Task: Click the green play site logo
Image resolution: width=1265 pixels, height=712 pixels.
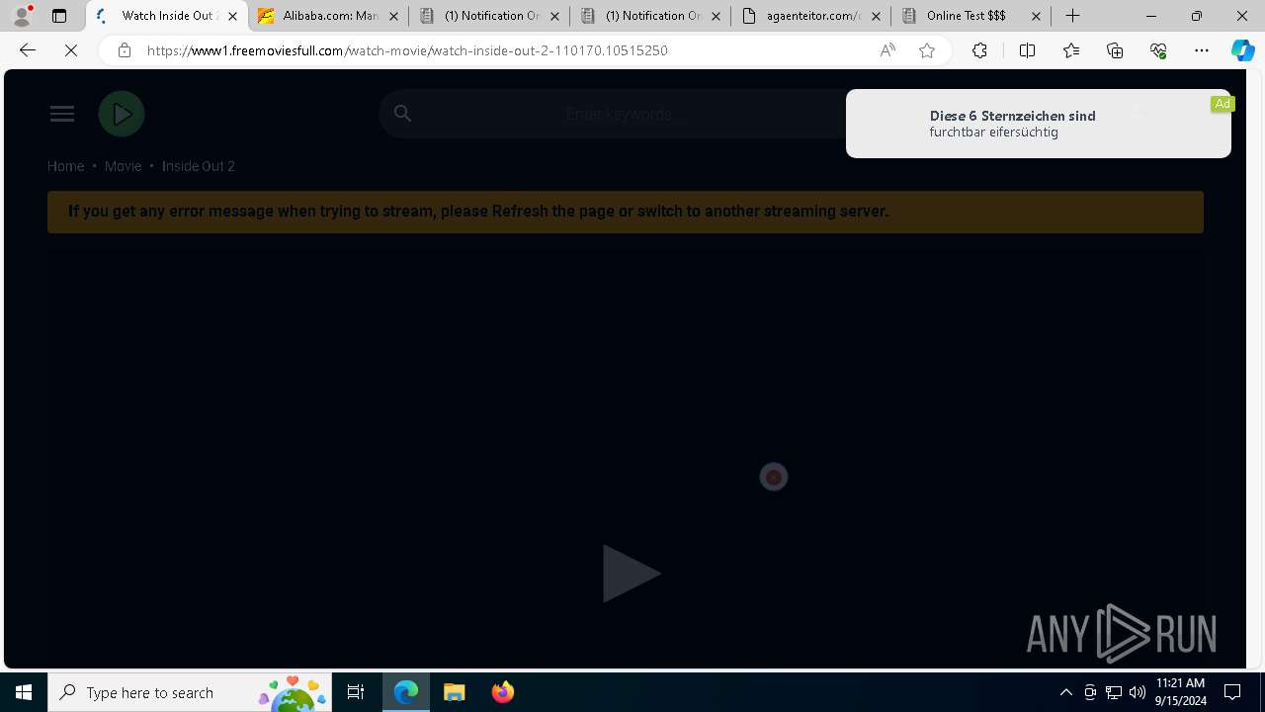Action: pos(122,114)
